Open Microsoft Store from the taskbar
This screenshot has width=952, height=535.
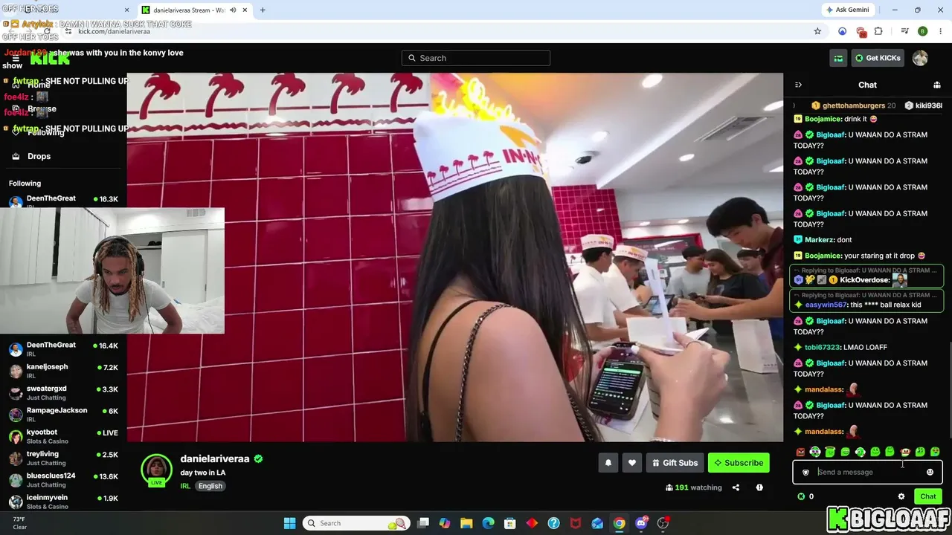coord(509,523)
